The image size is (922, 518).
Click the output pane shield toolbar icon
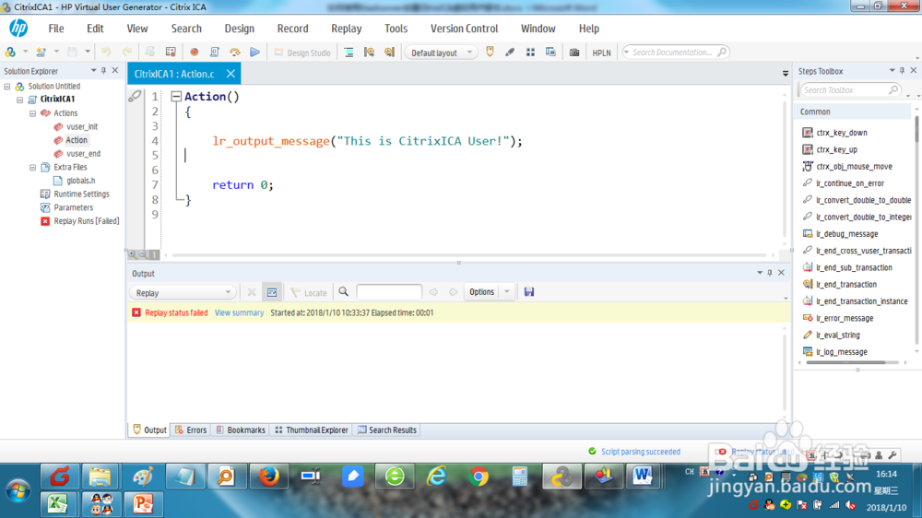490,53
